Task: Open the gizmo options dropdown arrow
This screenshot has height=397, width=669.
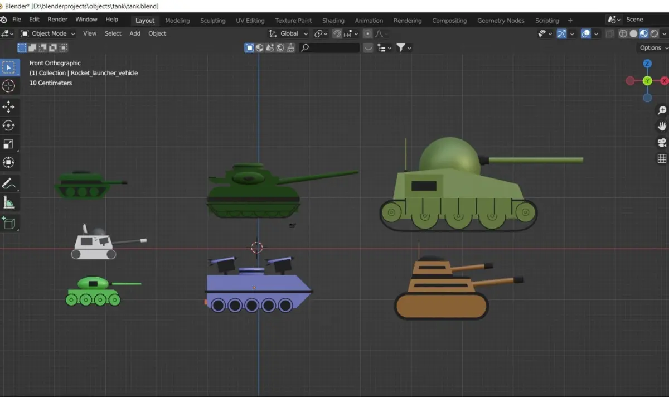Action: [x=572, y=33]
